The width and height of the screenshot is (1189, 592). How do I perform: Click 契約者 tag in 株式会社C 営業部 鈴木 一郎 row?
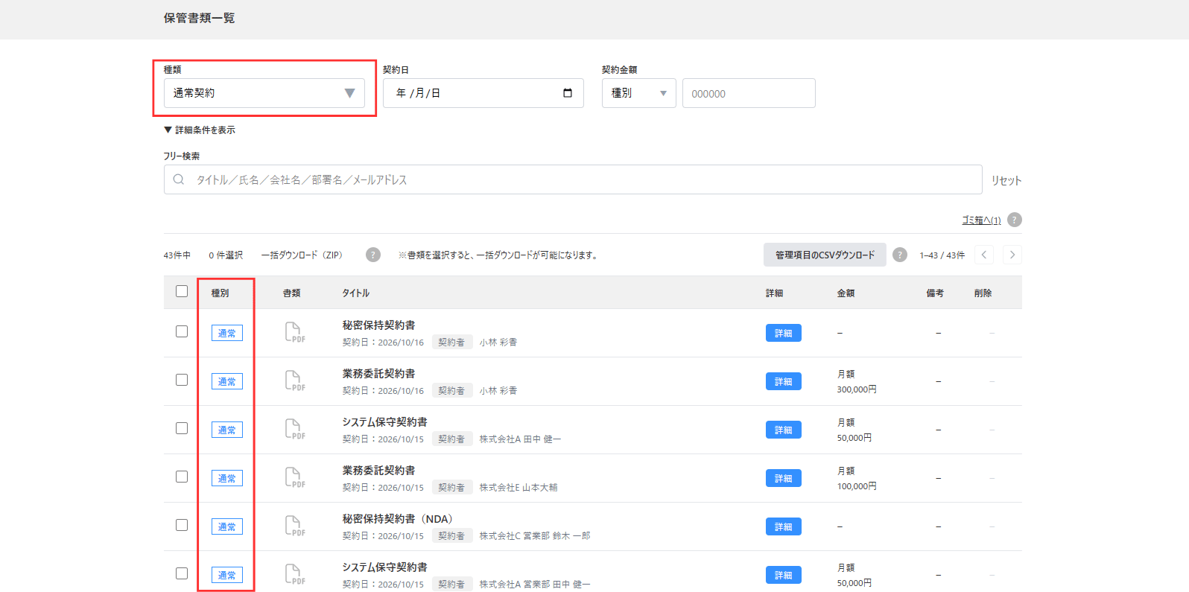point(451,535)
